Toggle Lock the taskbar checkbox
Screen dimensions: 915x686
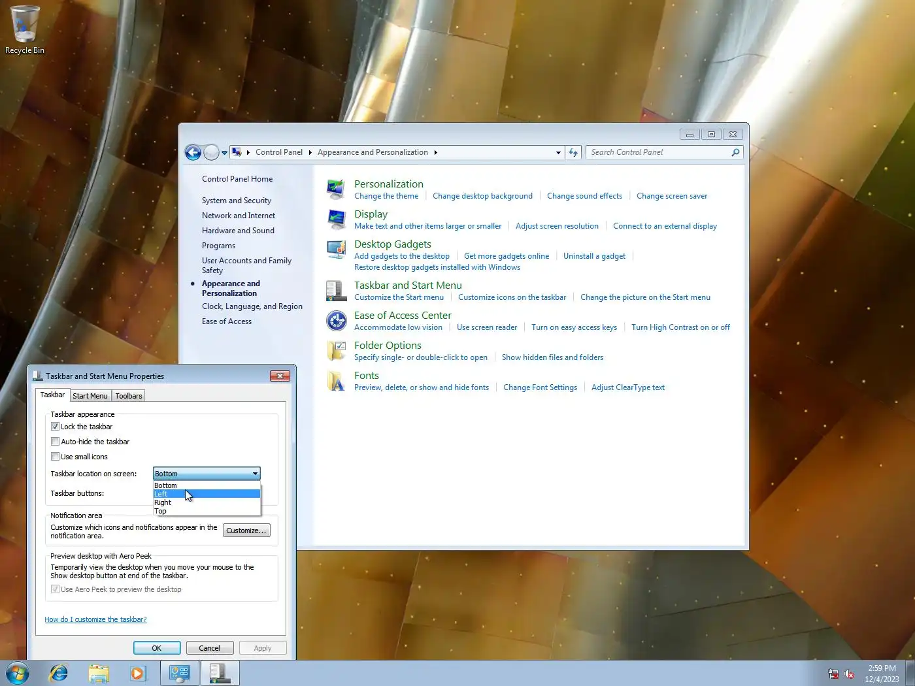tap(55, 427)
